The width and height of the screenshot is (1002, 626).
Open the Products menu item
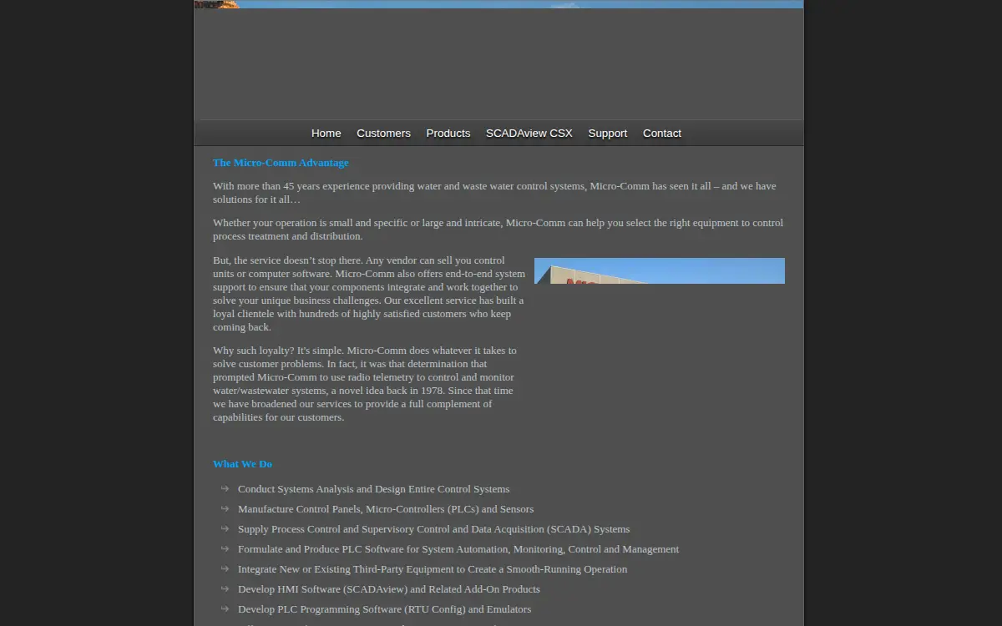click(x=448, y=134)
